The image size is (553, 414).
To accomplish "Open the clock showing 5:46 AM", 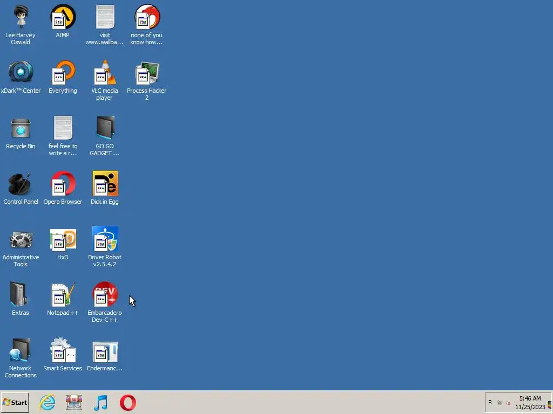I will coord(530,402).
